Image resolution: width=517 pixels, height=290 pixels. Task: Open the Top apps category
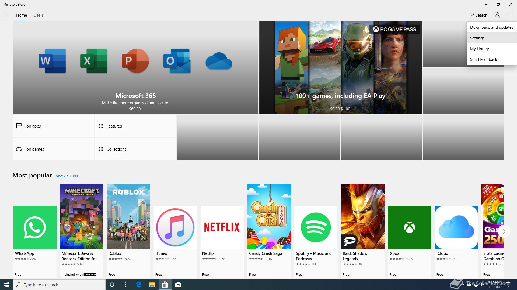coord(53,126)
